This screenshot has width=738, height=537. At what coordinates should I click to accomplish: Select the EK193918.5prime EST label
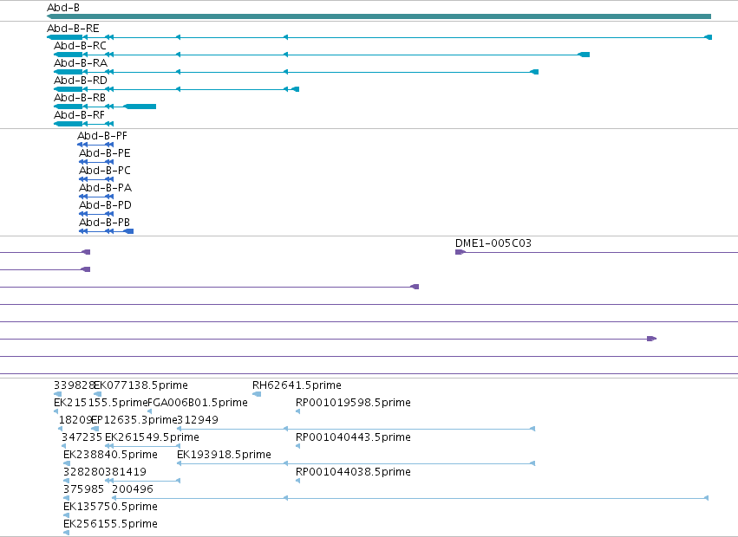[x=224, y=455]
